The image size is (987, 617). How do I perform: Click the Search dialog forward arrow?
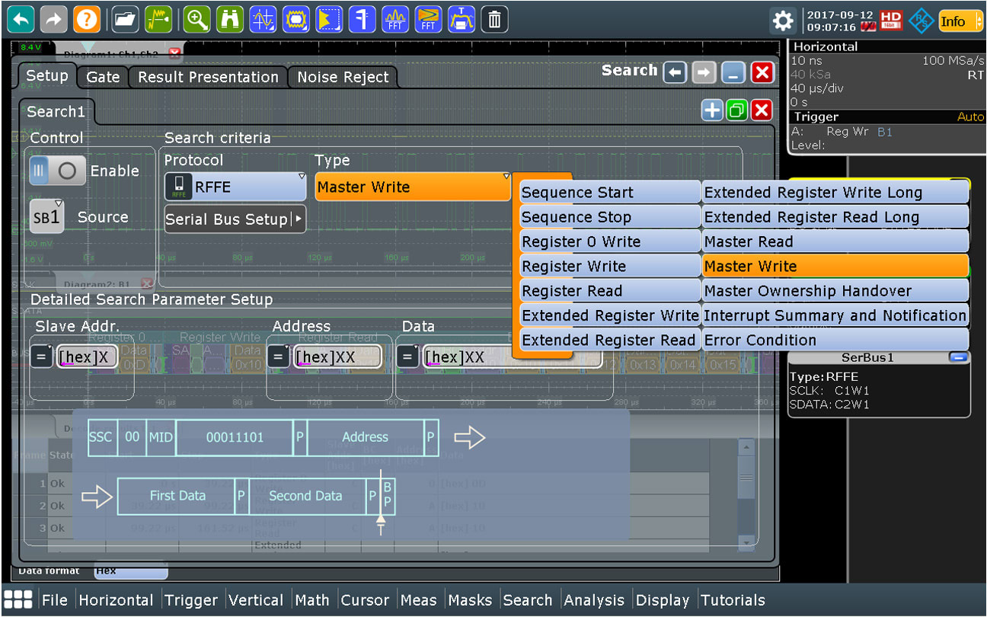pos(704,72)
